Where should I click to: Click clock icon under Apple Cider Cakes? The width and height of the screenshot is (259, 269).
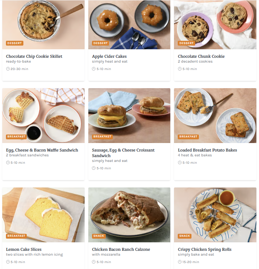pos(94,69)
